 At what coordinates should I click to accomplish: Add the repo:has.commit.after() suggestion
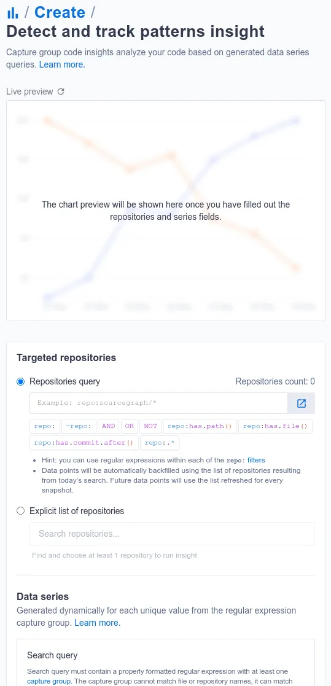[x=84, y=443]
